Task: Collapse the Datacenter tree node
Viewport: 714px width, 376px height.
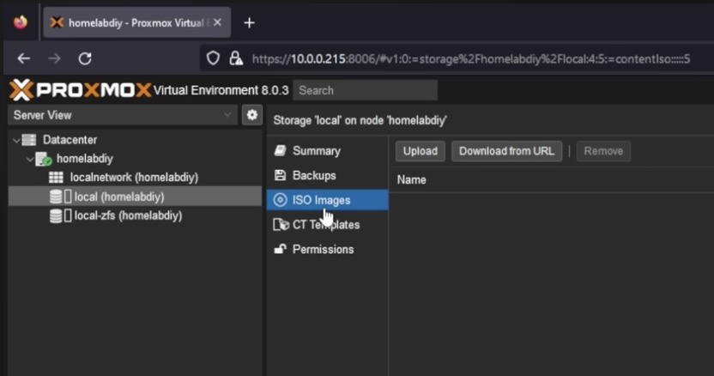Action: click(16, 141)
